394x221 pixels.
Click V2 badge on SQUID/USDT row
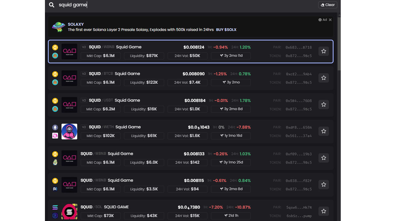point(84,100)
